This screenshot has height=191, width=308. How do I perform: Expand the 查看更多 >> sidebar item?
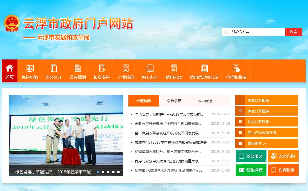click(266, 144)
